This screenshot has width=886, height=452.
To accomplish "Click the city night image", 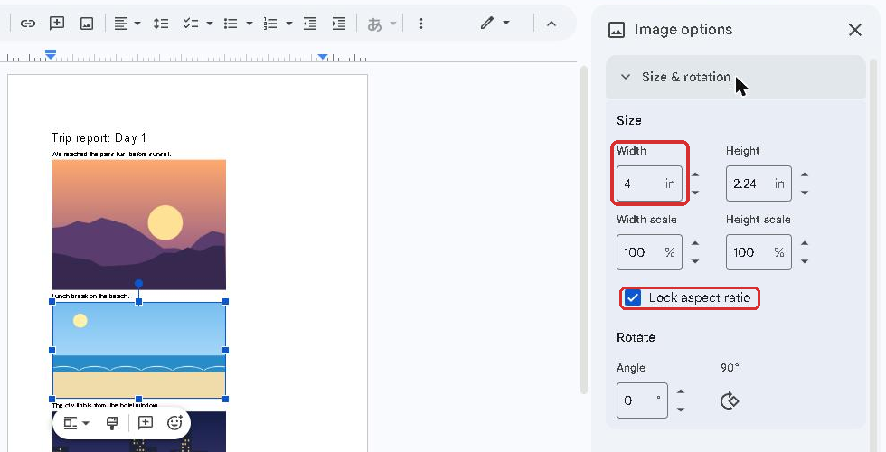I will click(139, 432).
